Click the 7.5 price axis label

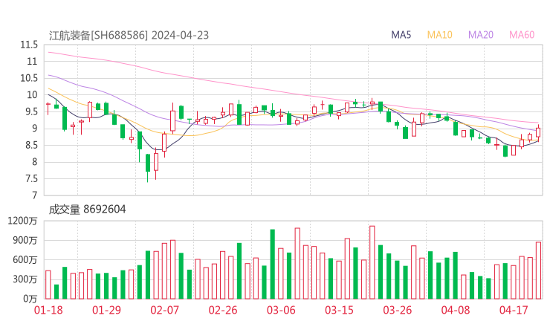pos(31,179)
